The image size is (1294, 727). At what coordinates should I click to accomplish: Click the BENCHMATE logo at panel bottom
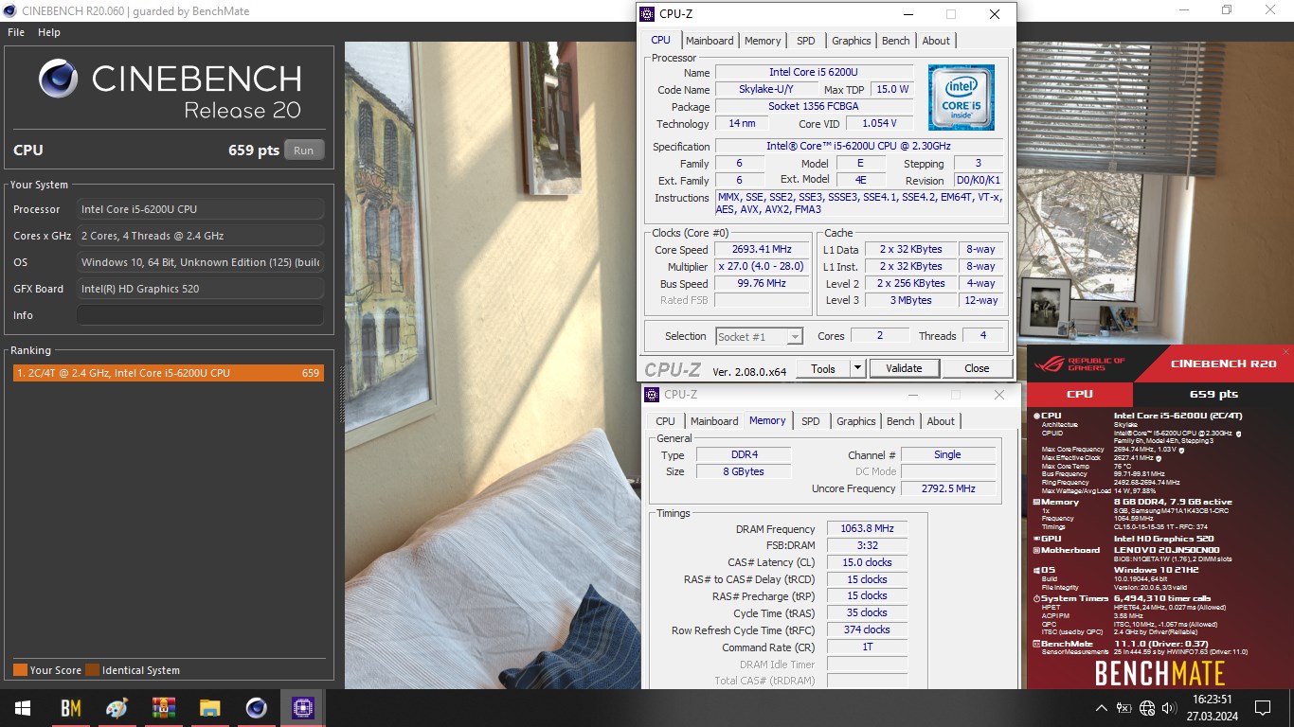coord(1160,672)
